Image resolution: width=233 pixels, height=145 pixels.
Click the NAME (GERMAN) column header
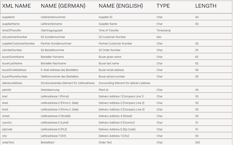pos(63,6)
